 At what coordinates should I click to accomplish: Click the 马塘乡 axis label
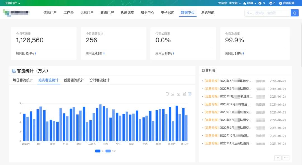[x=92, y=144]
